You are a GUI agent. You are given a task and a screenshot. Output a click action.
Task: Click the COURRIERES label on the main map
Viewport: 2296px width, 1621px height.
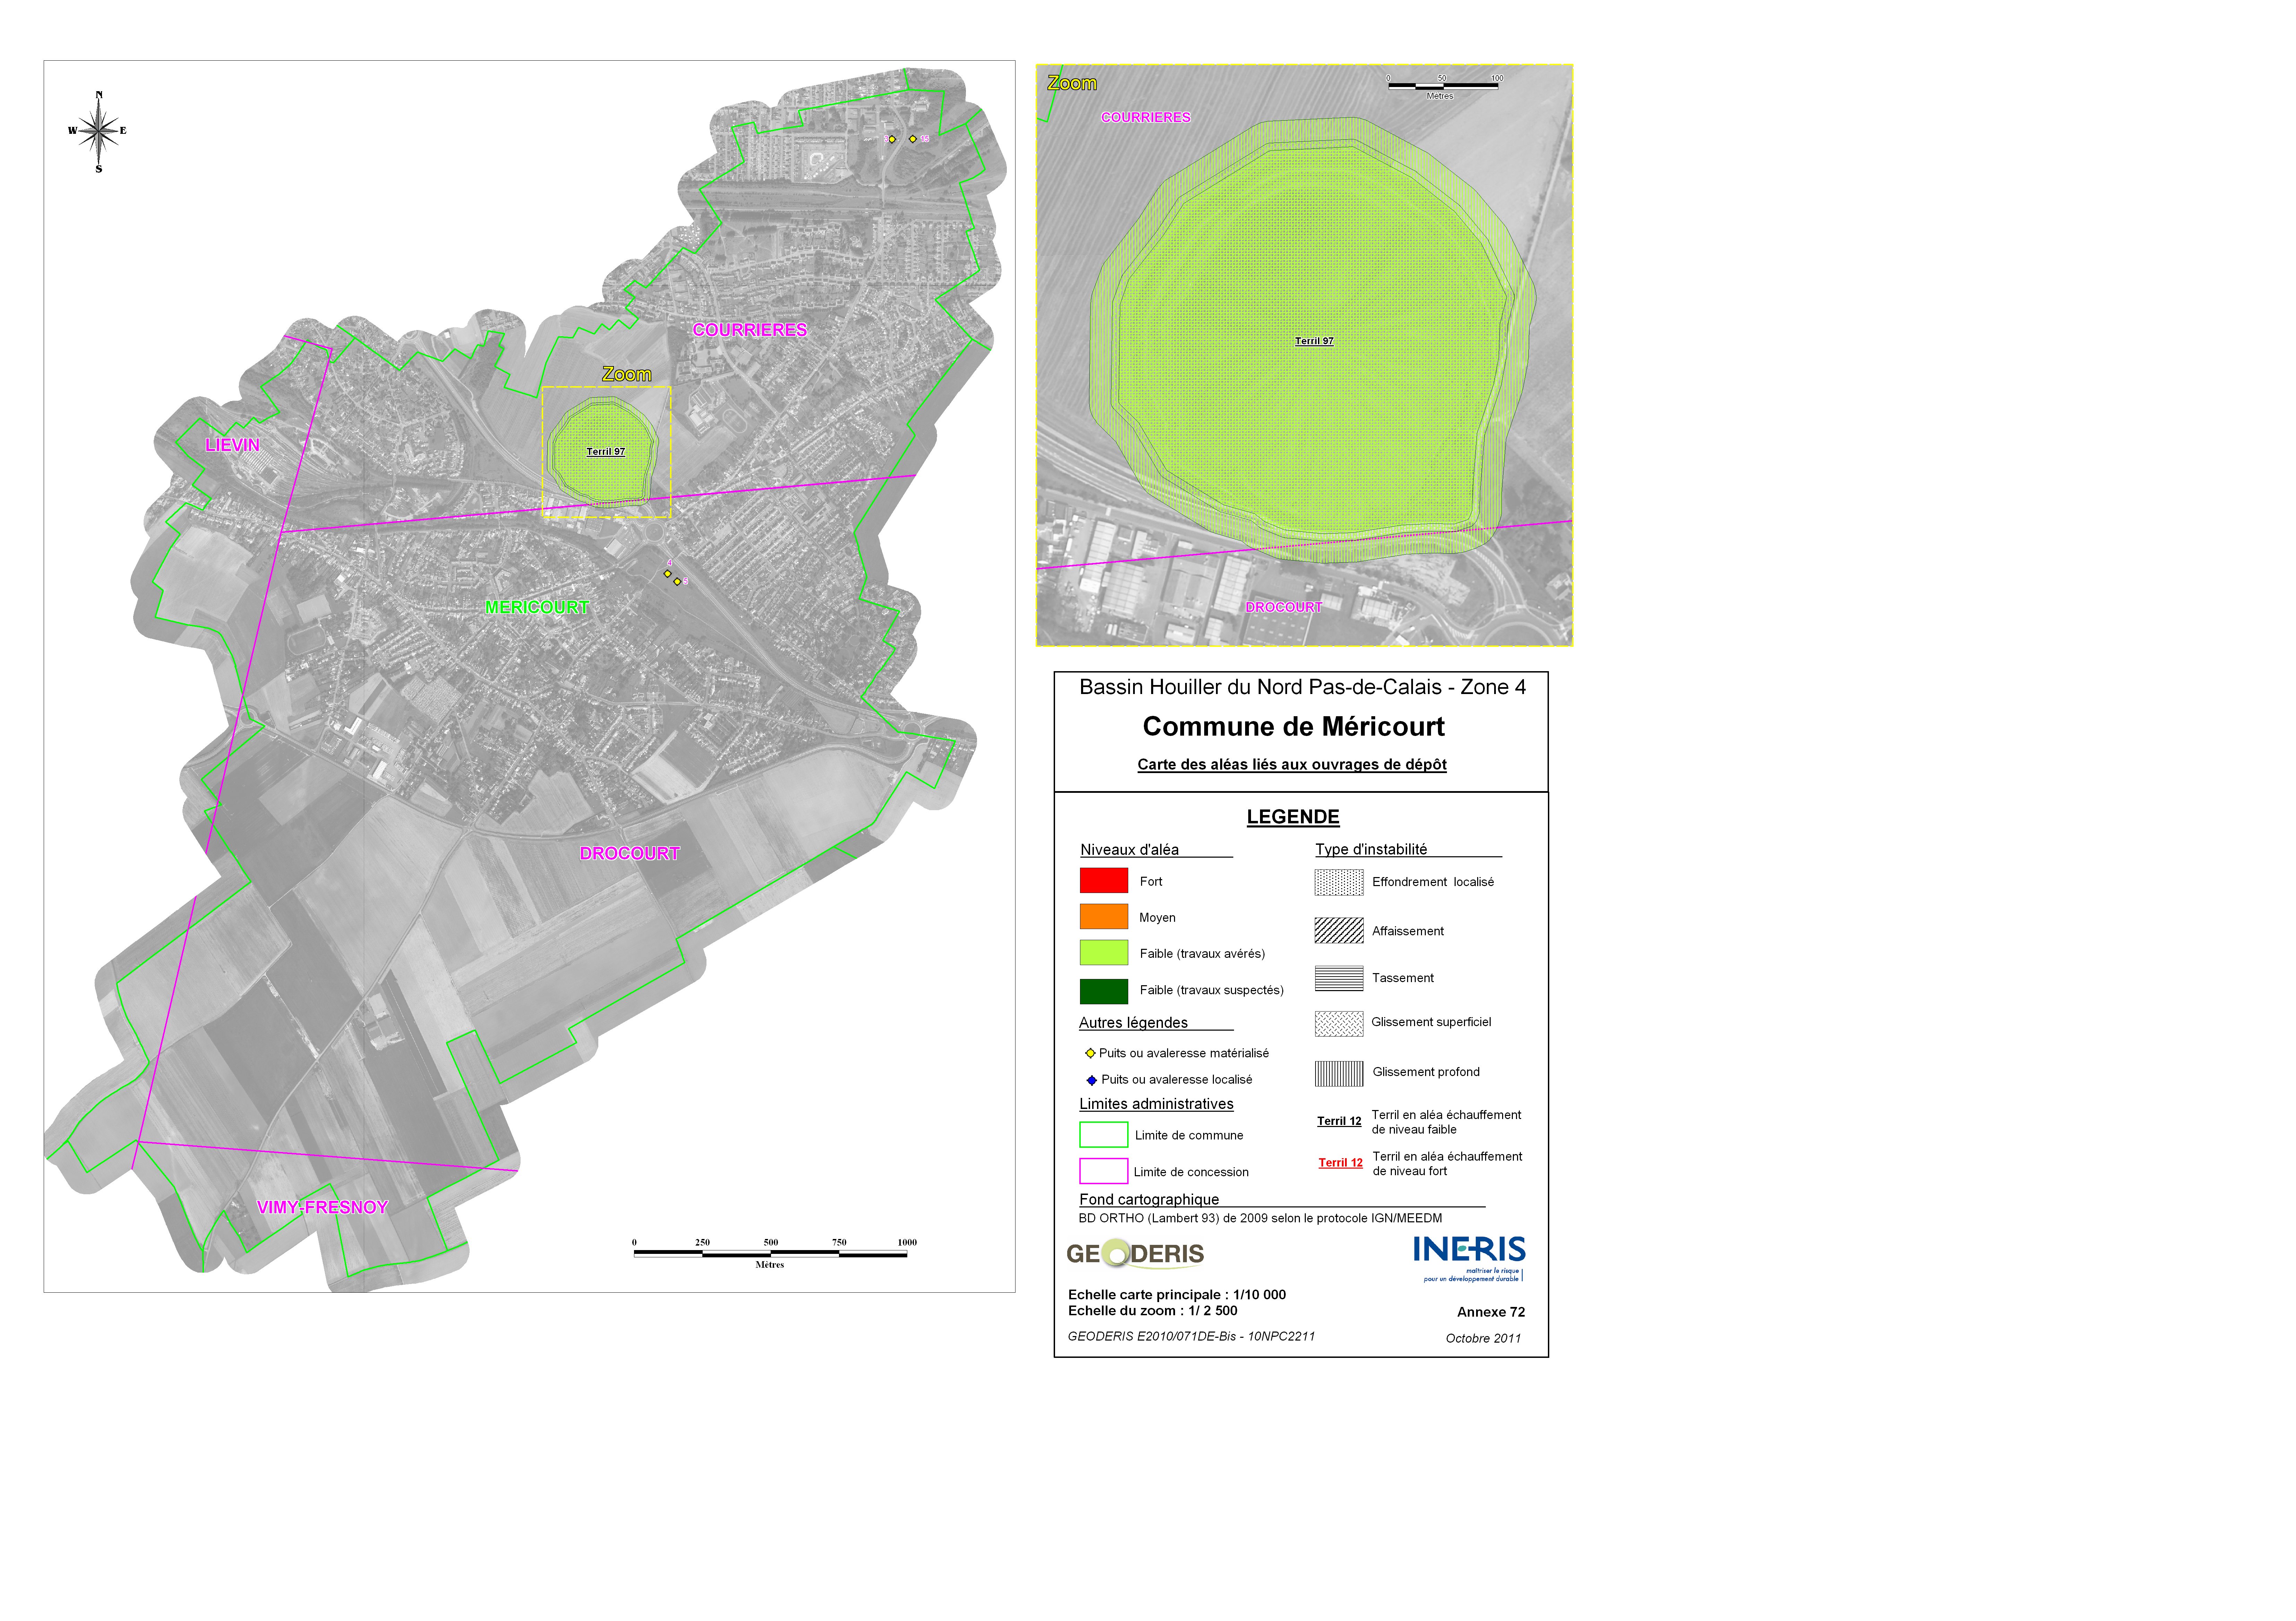[x=750, y=330]
